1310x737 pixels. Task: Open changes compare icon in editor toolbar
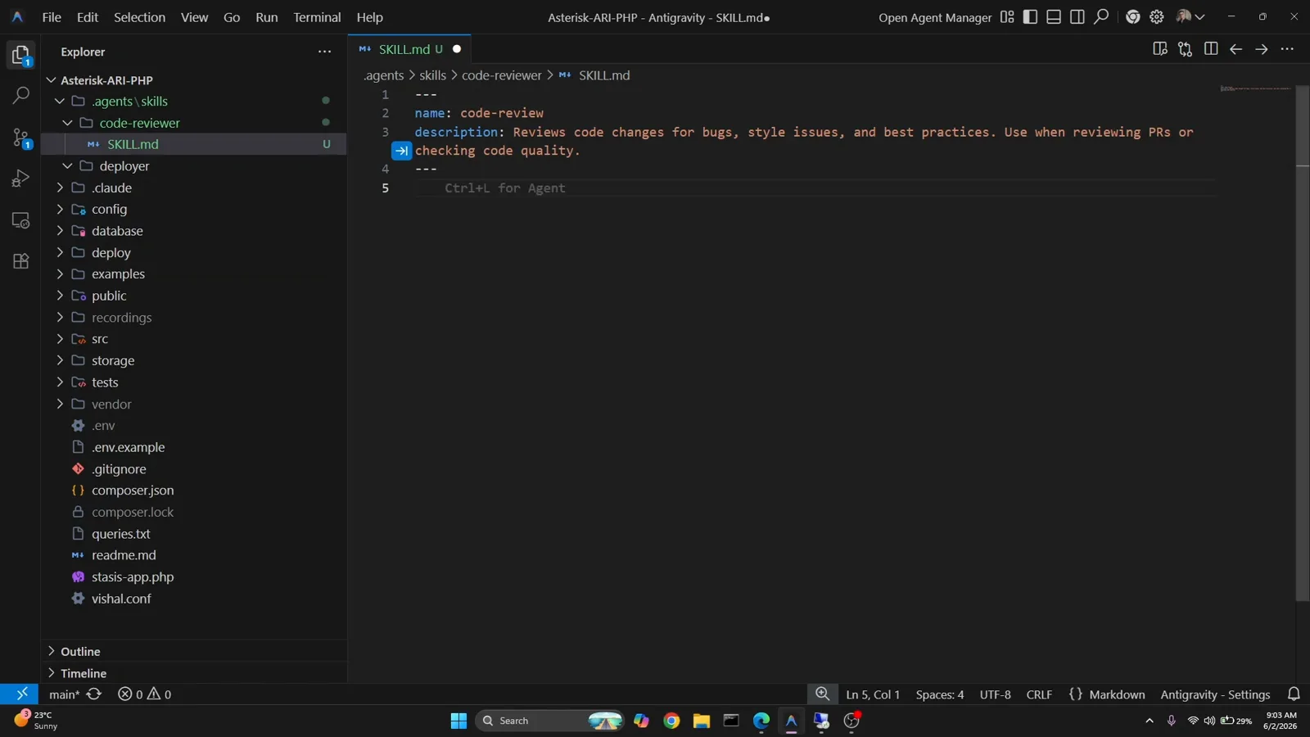pos(1185,49)
